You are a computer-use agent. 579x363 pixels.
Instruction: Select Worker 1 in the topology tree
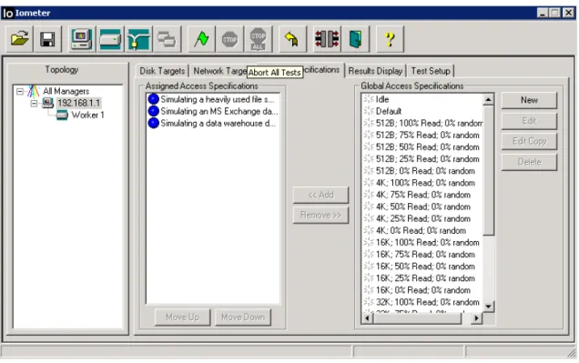[88, 116]
